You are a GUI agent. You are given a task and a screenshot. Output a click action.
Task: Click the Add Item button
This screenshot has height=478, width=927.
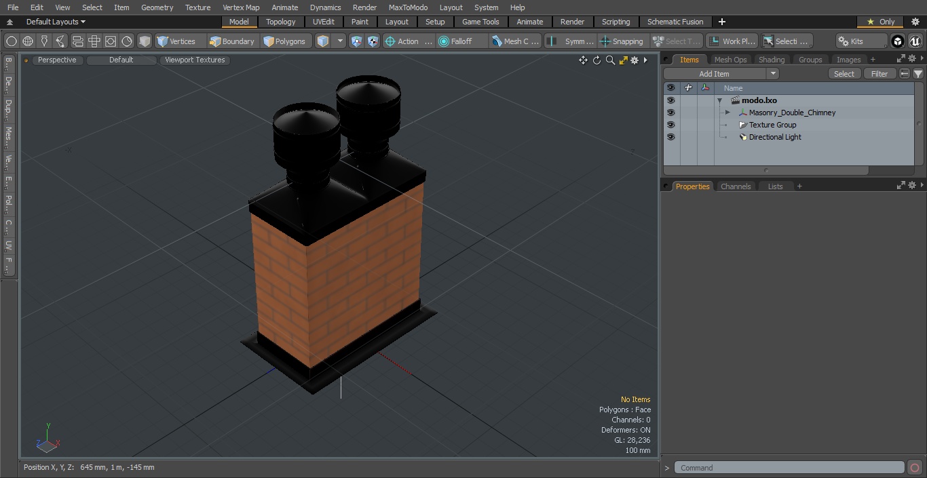(x=715, y=74)
